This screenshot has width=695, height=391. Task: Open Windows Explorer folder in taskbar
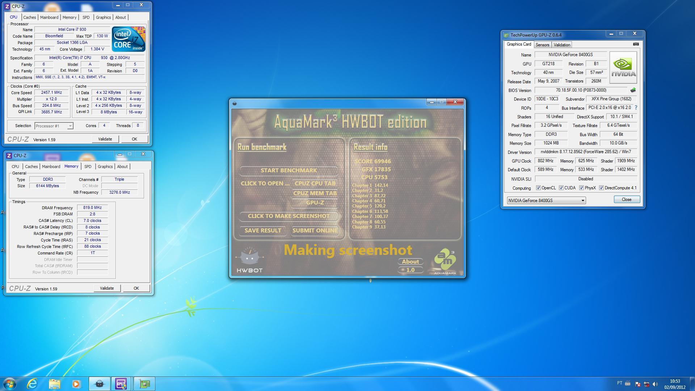click(x=54, y=384)
